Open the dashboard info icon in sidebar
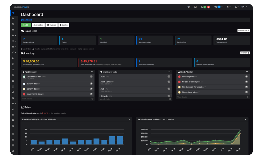Image resolution: width=263 pixels, height=164 pixels. coord(13,13)
